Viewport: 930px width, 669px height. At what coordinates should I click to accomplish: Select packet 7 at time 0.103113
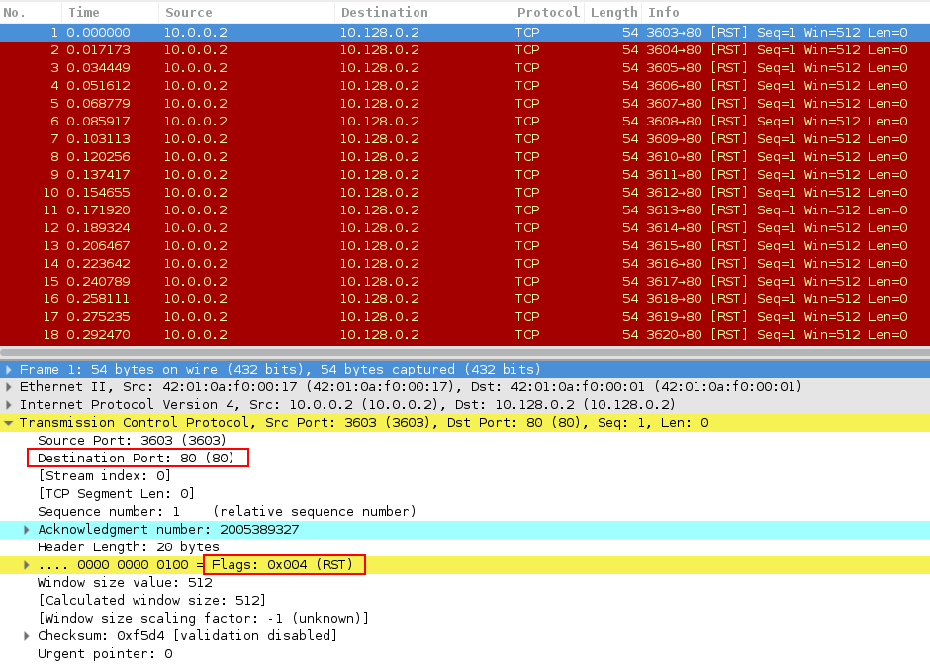tap(465, 138)
